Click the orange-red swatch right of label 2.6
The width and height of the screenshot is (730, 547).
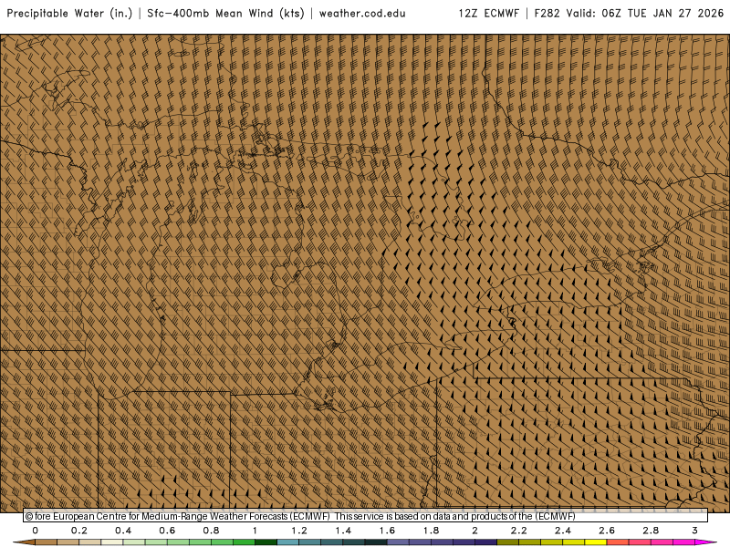pyautogui.click(x=618, y=542)
